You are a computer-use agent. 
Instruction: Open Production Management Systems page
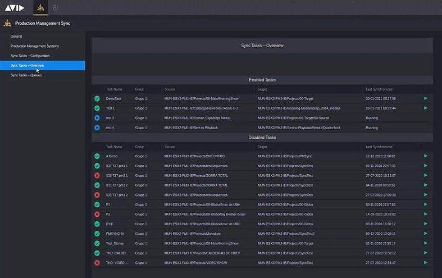[x=35, y=46]
